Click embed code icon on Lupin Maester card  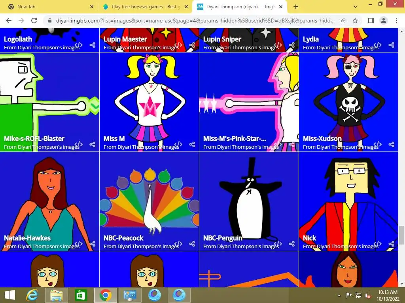[x=178, y=45]
